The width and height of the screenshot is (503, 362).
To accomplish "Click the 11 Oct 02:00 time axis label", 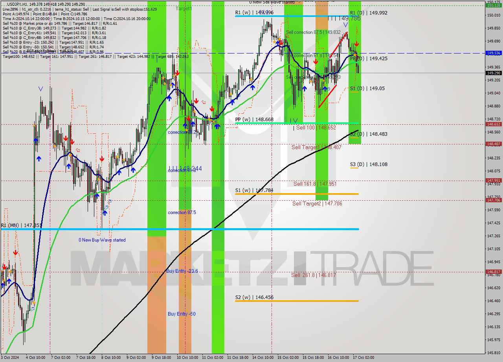I will click(x=212, y=358).
